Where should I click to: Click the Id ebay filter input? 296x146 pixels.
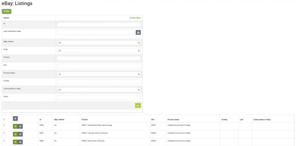pos(99,82)
